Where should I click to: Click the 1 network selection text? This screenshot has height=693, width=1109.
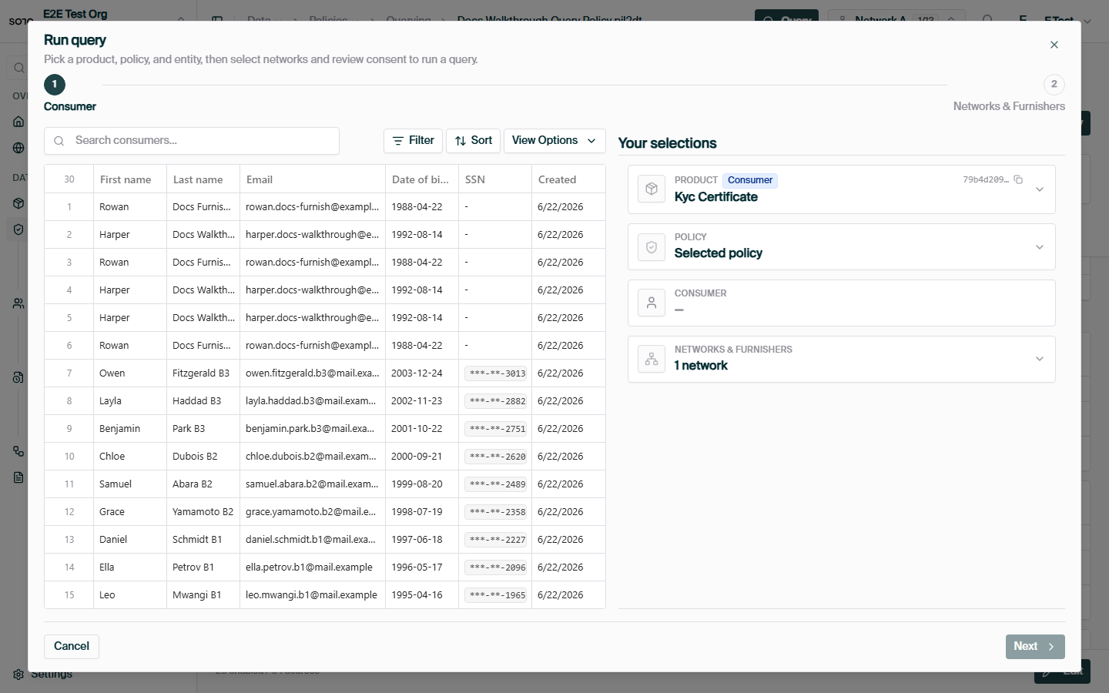point(701,366)
